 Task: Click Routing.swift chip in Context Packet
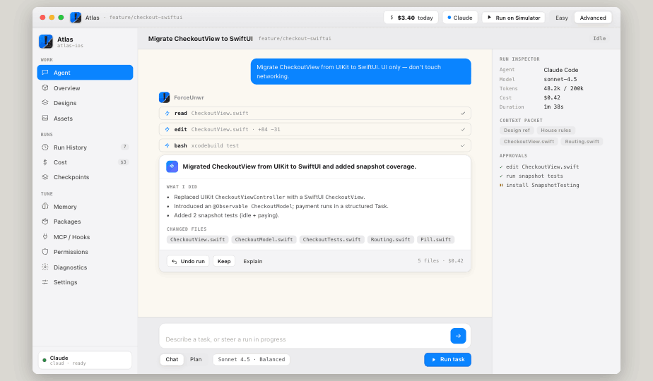point(582,141)
